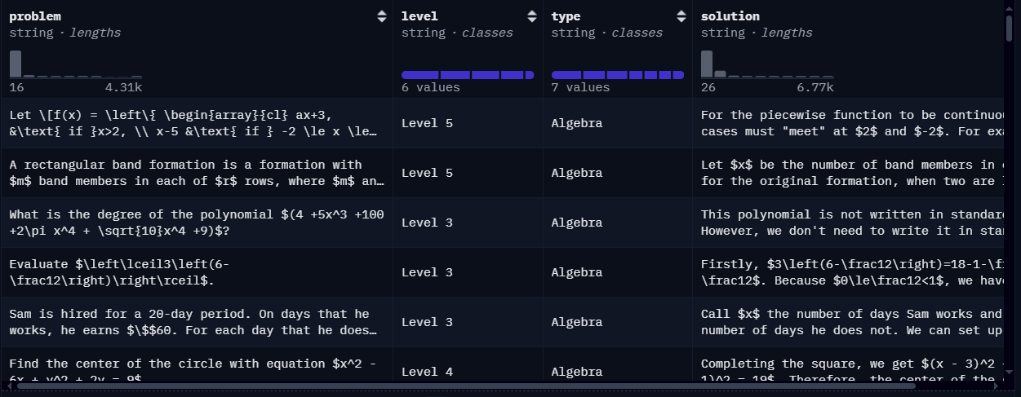Image resolution: width=1021 pixels, height=397 pixels.
Task: Select the problem column header label
Action: (35, 16)
